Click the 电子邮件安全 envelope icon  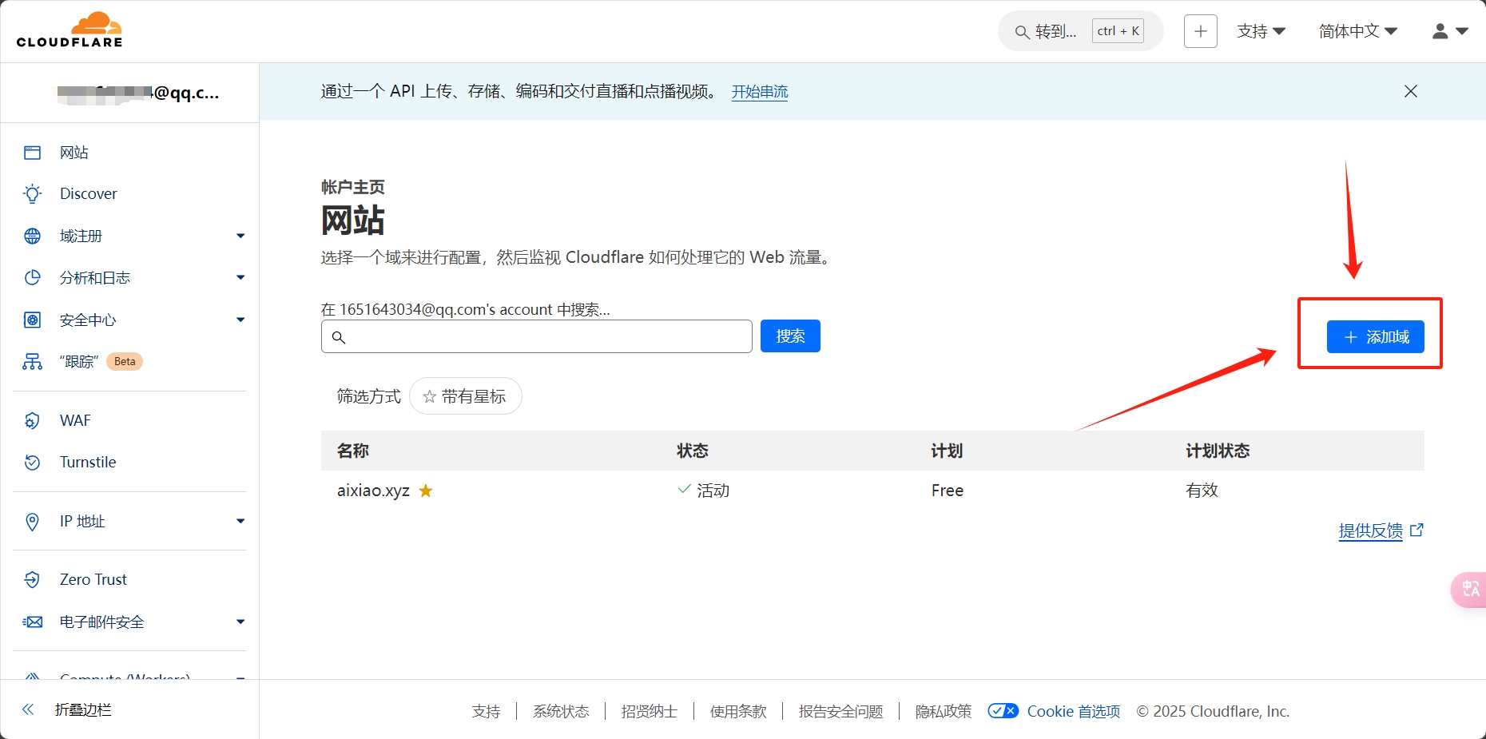tap(32, 622)
